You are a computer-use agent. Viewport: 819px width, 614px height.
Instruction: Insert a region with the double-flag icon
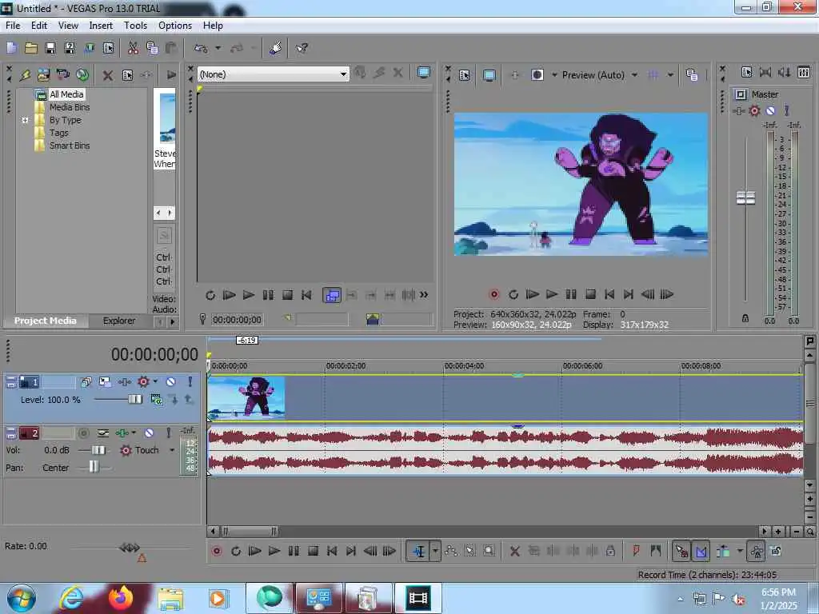pos(656,551)
